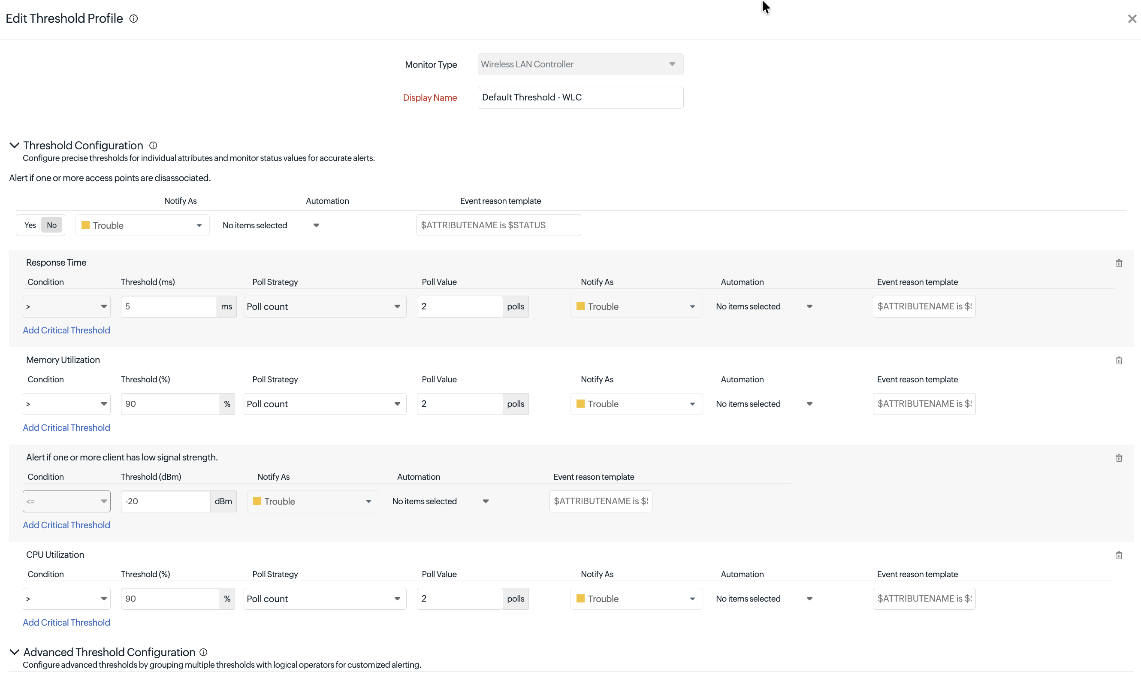Close the Edit Threshold Profile dialog
This screenshot has width=1141, height=678.
click(x=1132, y=19)
